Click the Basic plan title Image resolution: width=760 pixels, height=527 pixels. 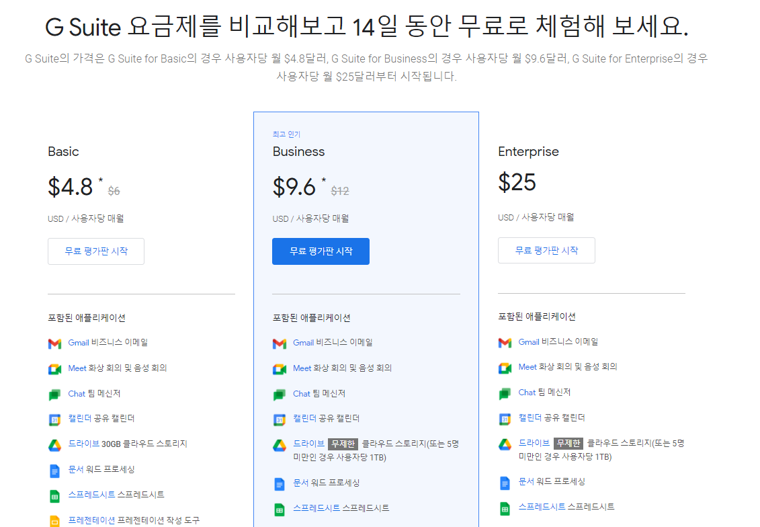coord(63,152)
